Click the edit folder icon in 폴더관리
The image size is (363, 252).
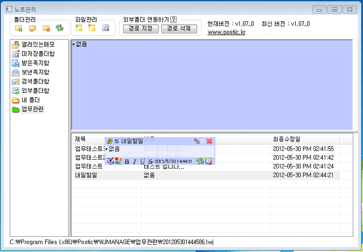[32, 28]
